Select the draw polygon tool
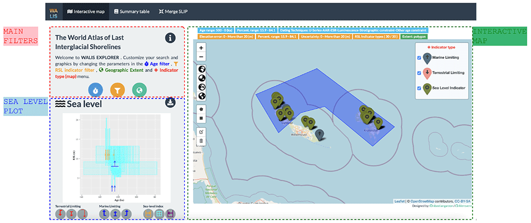 pyautogui.click(x=201, y=110)
